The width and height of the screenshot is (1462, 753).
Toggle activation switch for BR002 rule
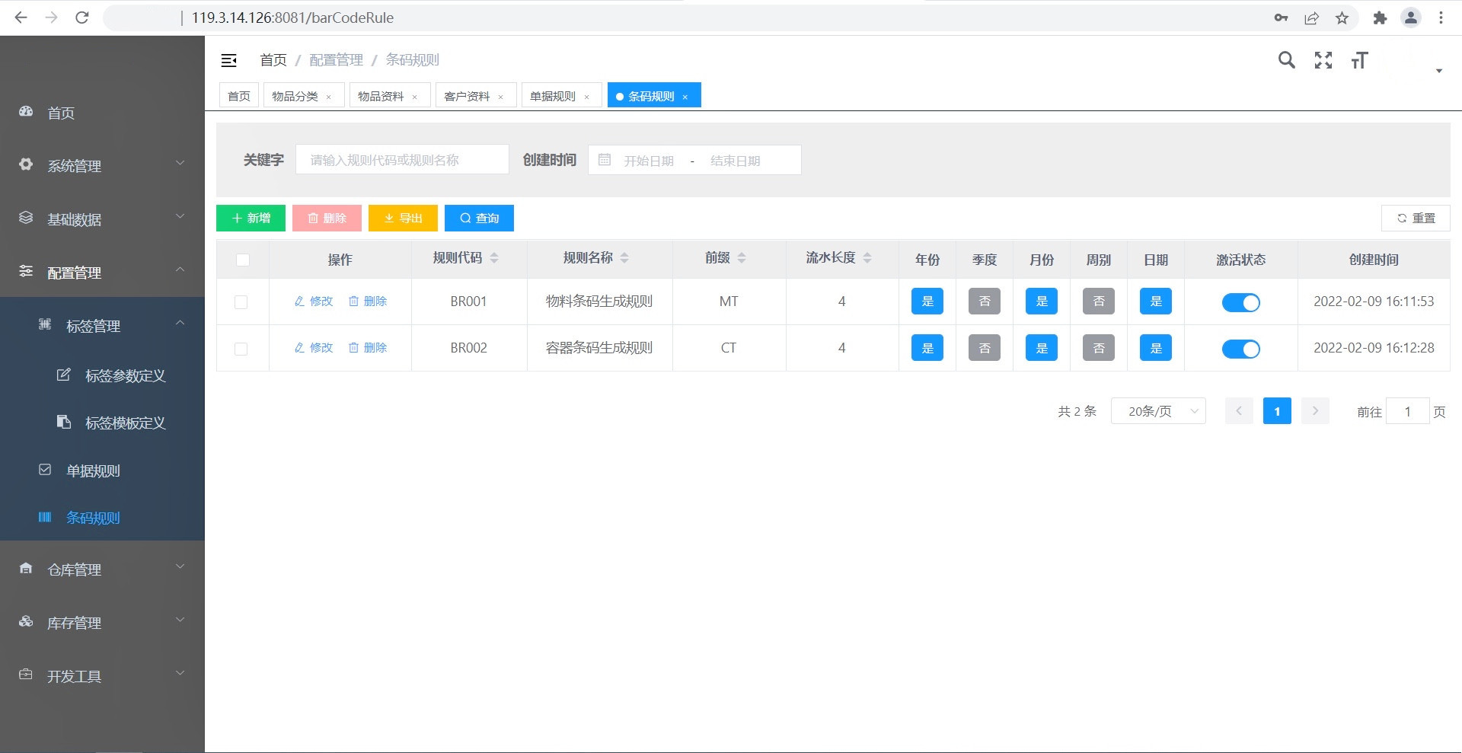click(1240, 349)
